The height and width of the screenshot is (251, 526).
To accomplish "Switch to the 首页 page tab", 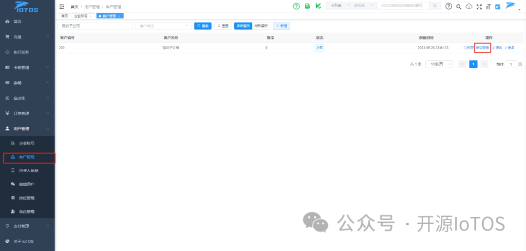I will [64, 16].
